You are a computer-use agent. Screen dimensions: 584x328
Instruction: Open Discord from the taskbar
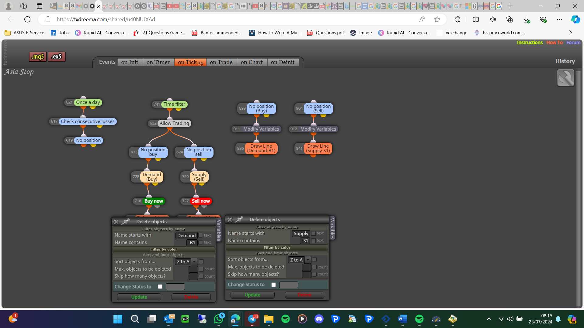point(319,319)
